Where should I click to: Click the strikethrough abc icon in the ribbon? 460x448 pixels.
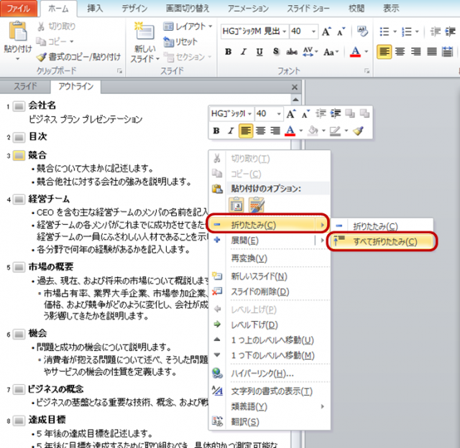pyautogui.click(x=292, y=52)
